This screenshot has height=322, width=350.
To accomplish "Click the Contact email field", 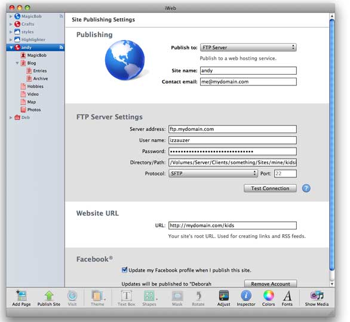I will point(248,81).
